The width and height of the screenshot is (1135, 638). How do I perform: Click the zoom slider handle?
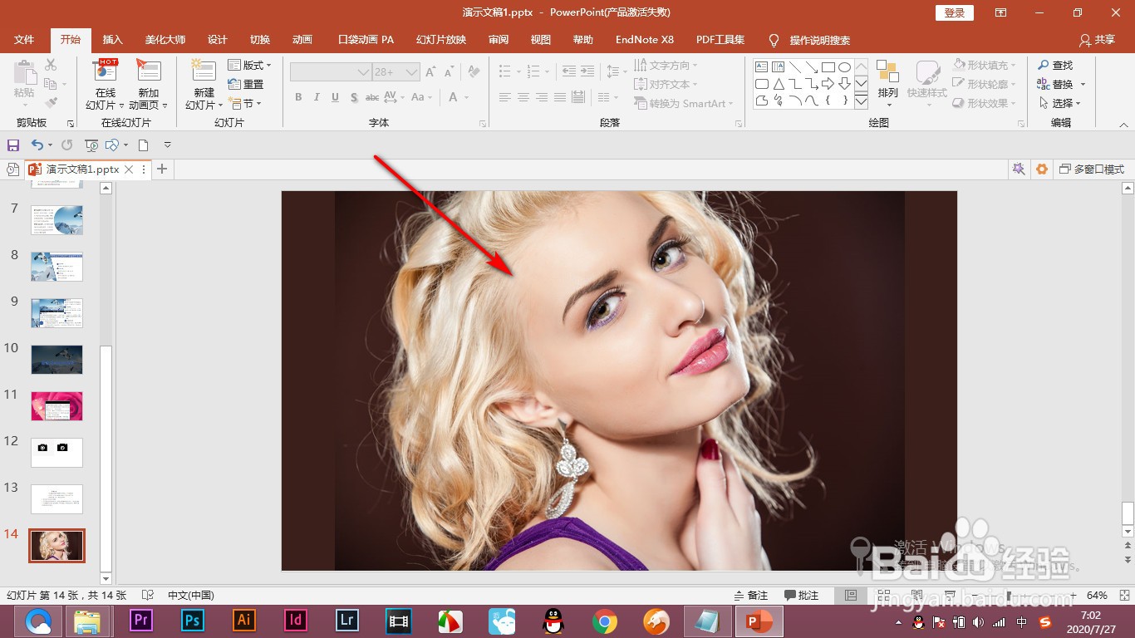[x=1009, y=595]
